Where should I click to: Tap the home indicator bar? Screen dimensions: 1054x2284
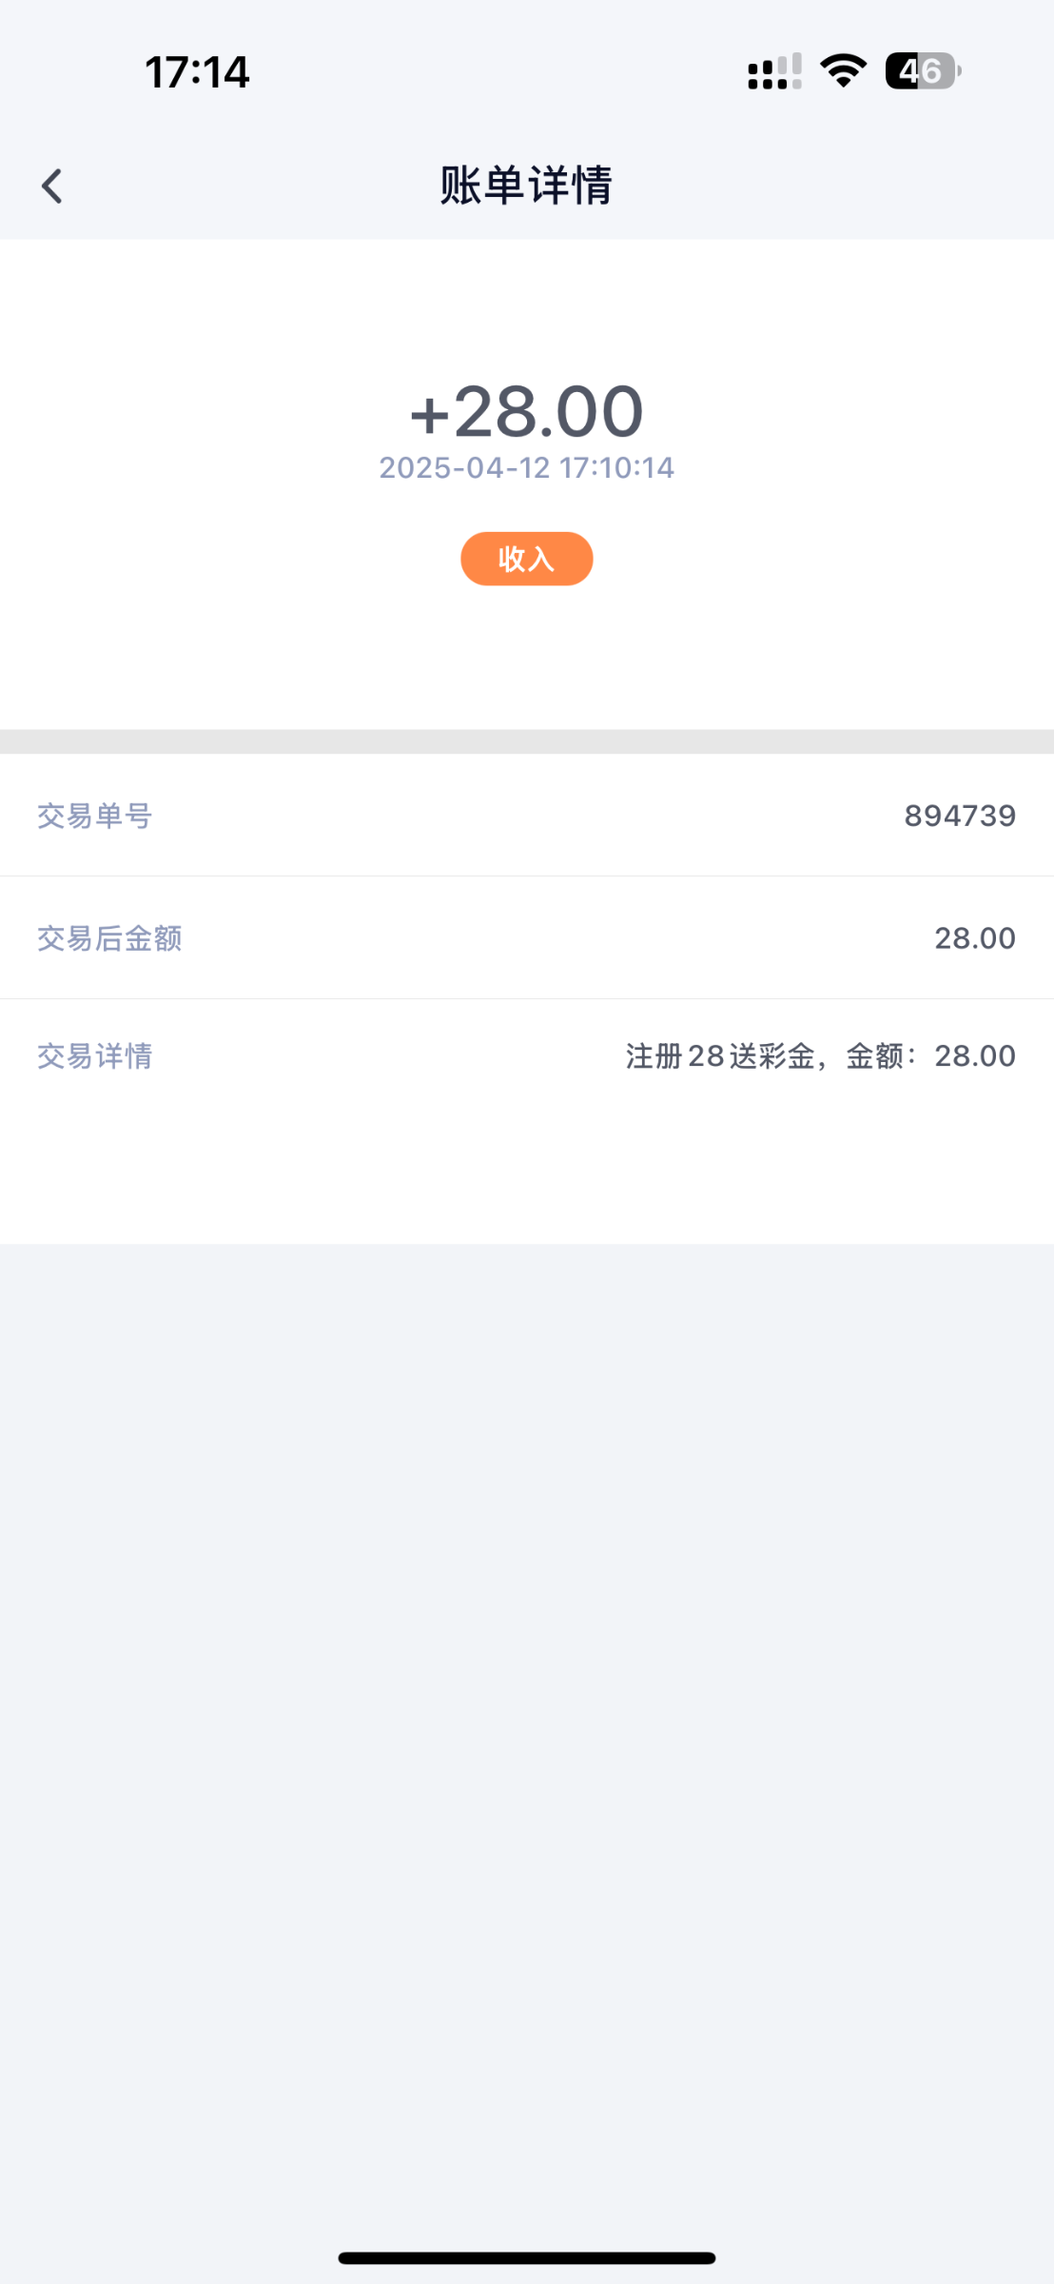click(526, 2257)
